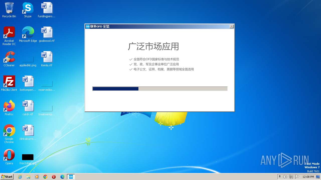Click the 数科OFD 安装 title bar text
This screenshot has width=321, height=180.
100,26
